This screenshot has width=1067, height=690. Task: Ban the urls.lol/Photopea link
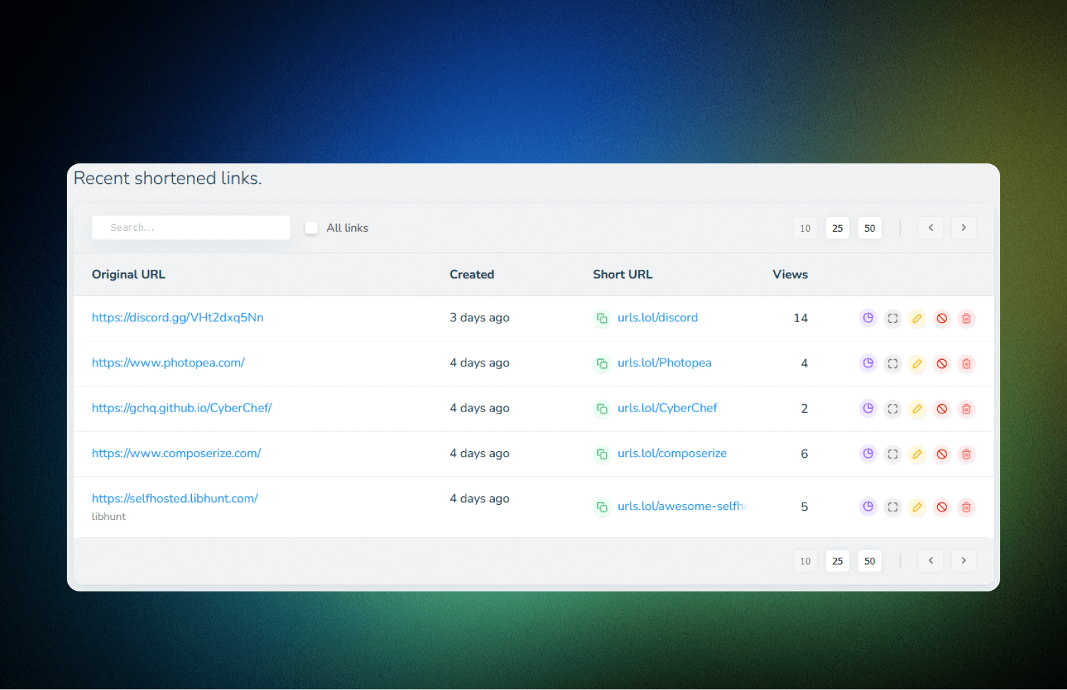(x=942, y=363)
